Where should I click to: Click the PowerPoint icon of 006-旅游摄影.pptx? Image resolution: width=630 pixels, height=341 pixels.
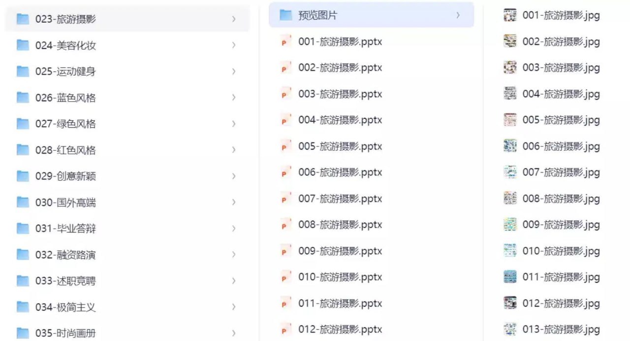pos(285,172)
